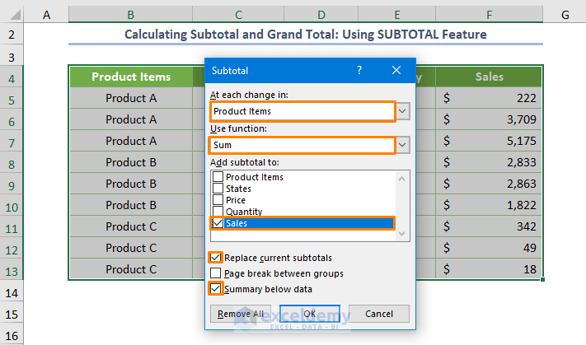The image size is (586, 345).
Task: Tick the States checkbox in list
Action: (x=218, y=189)
